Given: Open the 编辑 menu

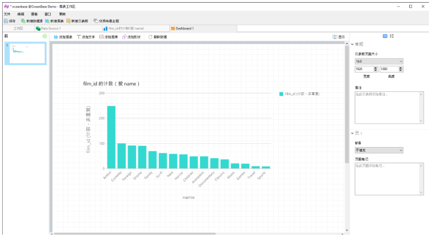Looking at the screenshot, I should coord(21,14).
